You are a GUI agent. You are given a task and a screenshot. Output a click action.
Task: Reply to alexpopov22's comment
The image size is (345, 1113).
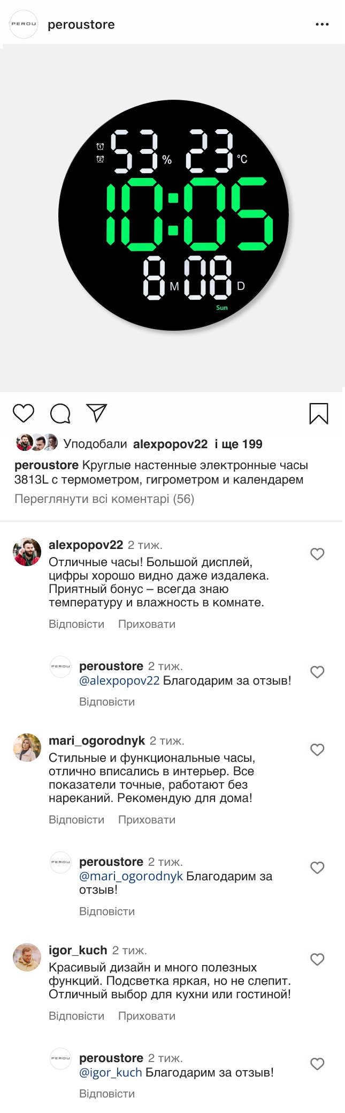(76, 624)
